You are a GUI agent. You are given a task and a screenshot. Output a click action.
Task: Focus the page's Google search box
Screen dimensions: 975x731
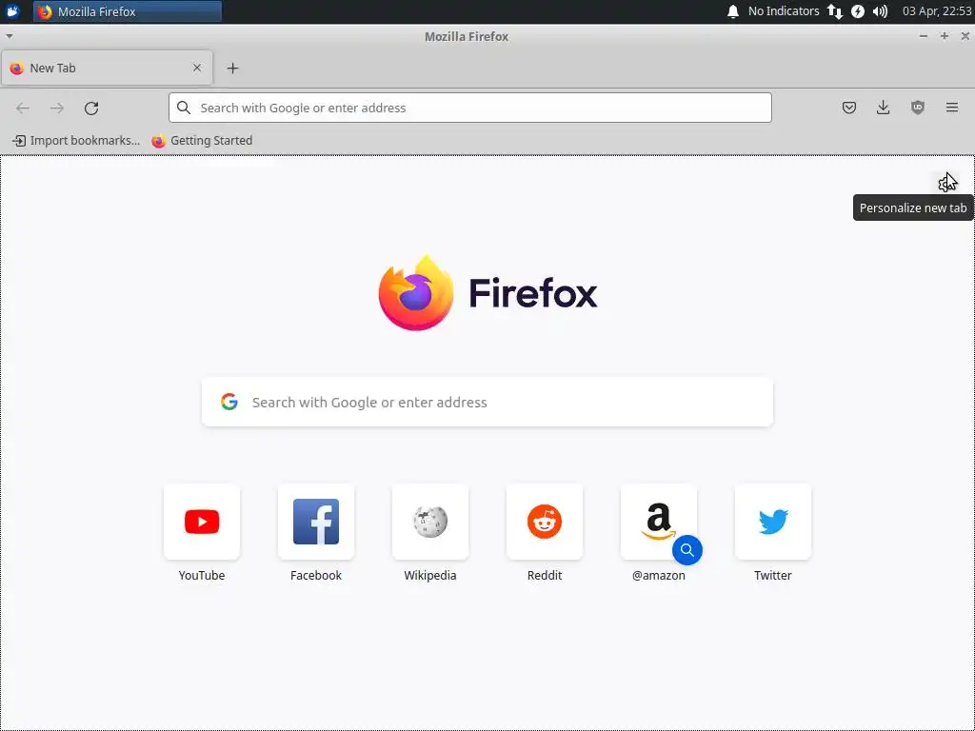(x=487, y=403)
